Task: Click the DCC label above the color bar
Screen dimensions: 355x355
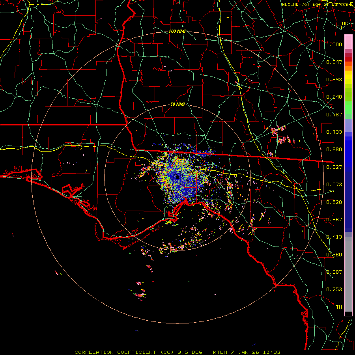Action: point(347,24)
